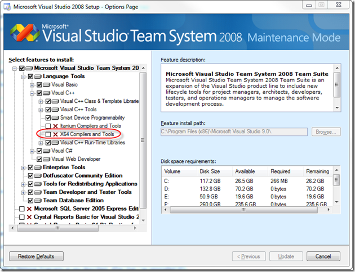Expand Tools for Redistributing Applications node

23,184
